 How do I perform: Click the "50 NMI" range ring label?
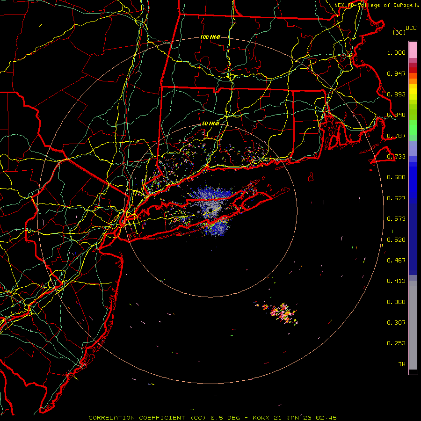[210, 124]
